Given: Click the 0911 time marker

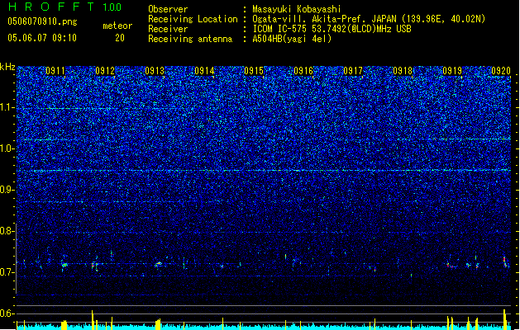Looking at the screenshot, I should coord(55,71).
